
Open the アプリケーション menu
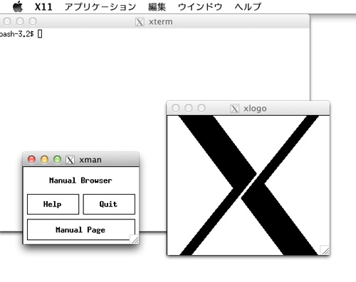pos(100,7)
